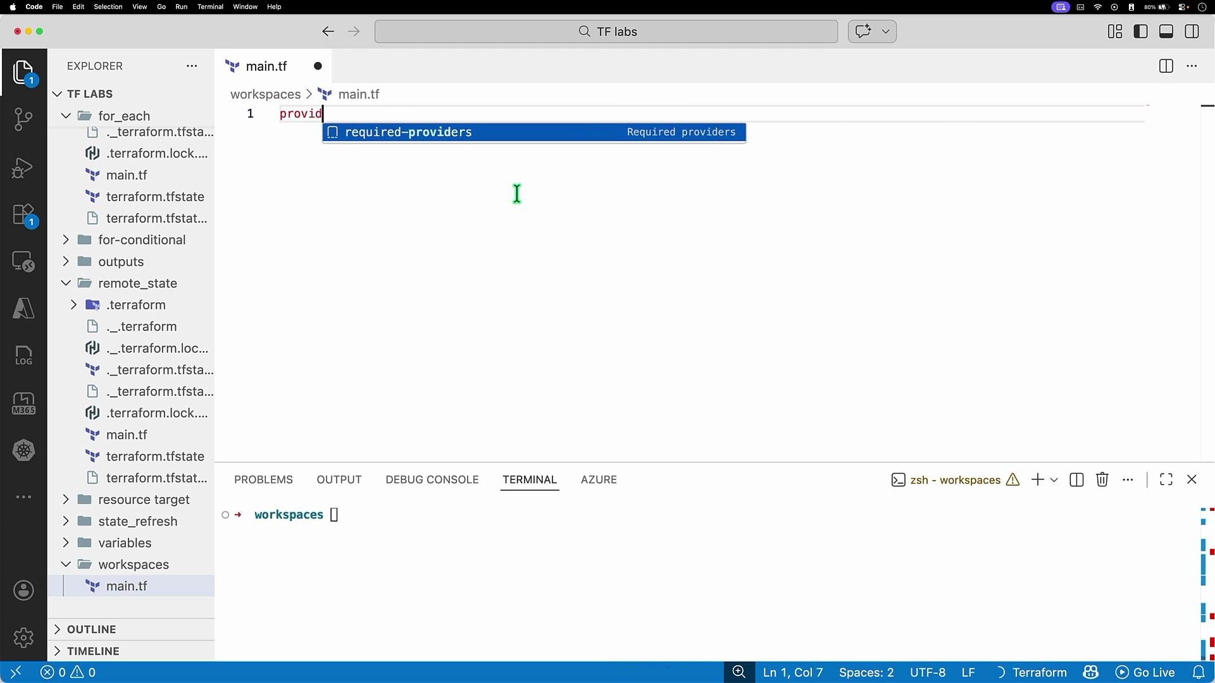
Task: Split the editor right
Action: tap(1166, 66)
